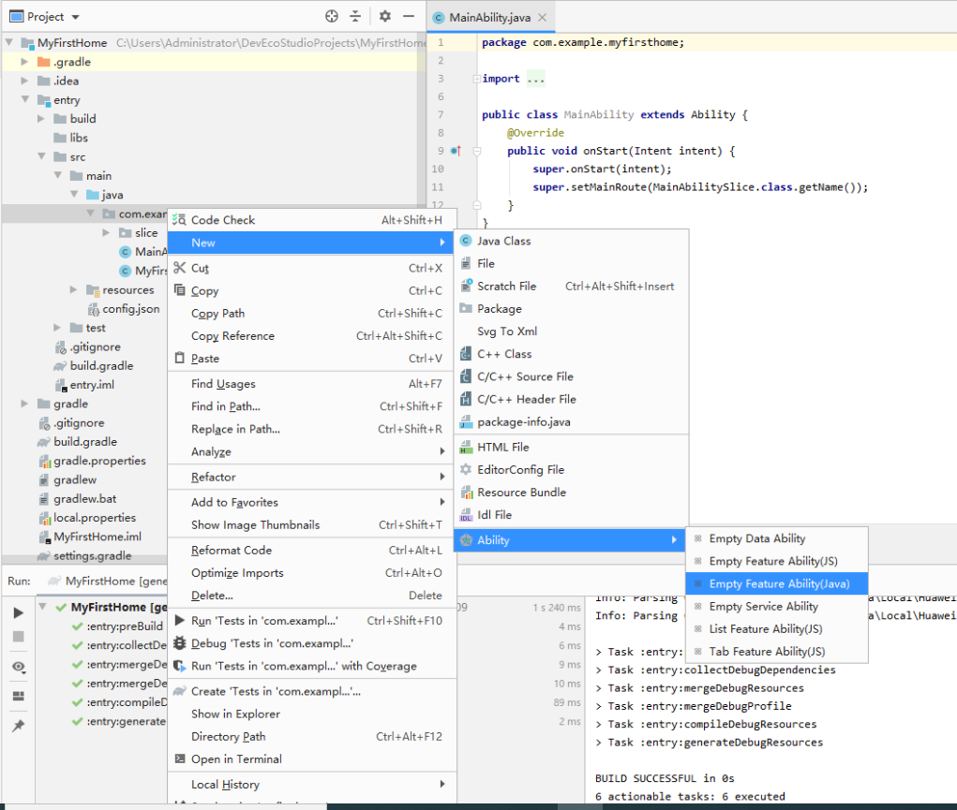Open the Project panel settings gear
This screenshot has width=957, height=810.
pyautogui.click(x=383, y=16)
